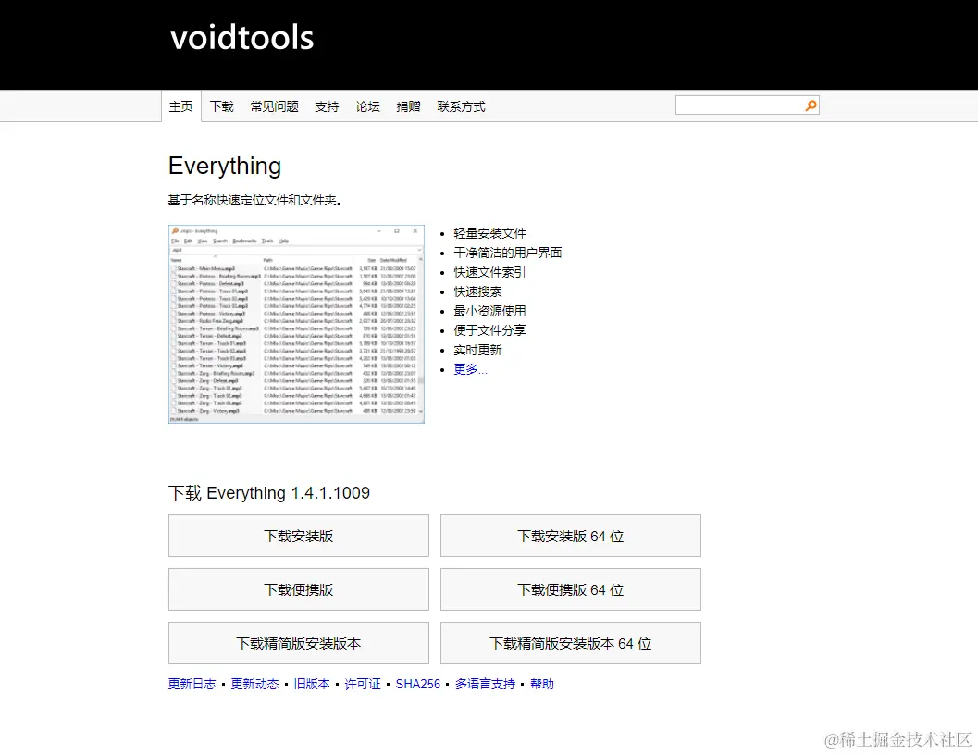Click the 实时更新 feature text
The height and width of the screenshot is (755, 978).
point(477,350)
